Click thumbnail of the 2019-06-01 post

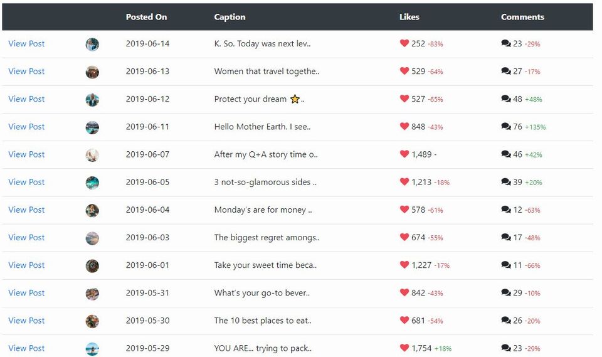pos(92,265)
